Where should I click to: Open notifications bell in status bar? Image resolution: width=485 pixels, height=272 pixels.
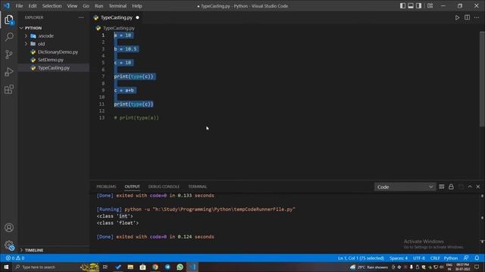(x=477, y=258)
